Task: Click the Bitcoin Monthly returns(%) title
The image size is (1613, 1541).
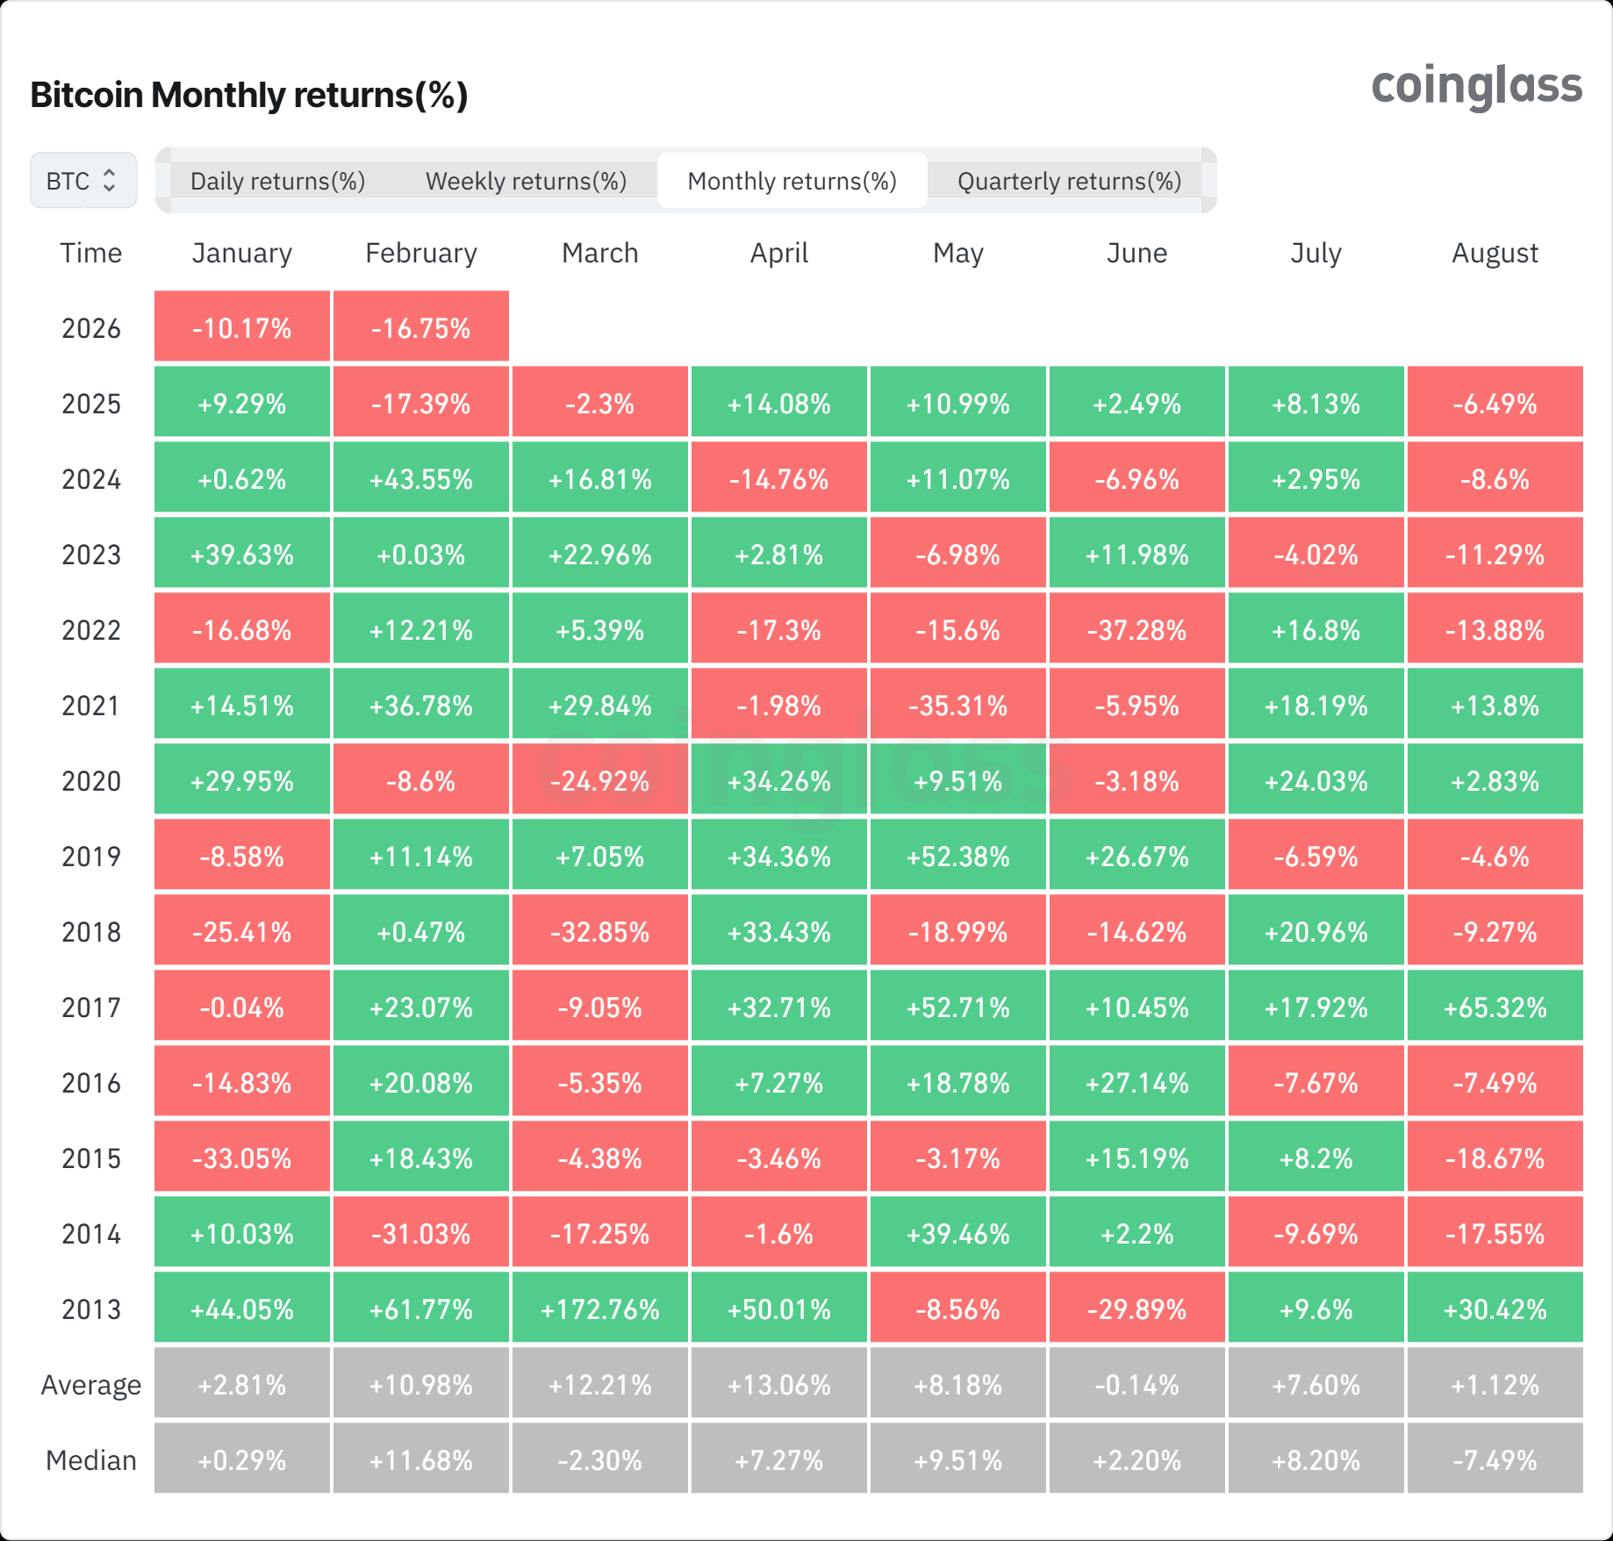Action: pos(249,95)
